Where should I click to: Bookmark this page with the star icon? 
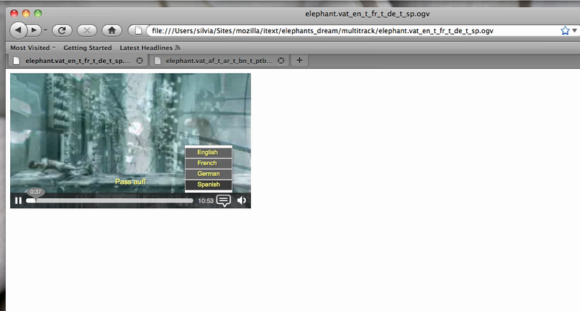point(565,30)
